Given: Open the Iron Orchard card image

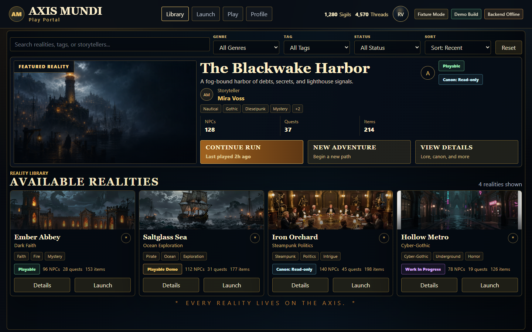Looking at the screenshot, I should [x=330, y=210].
